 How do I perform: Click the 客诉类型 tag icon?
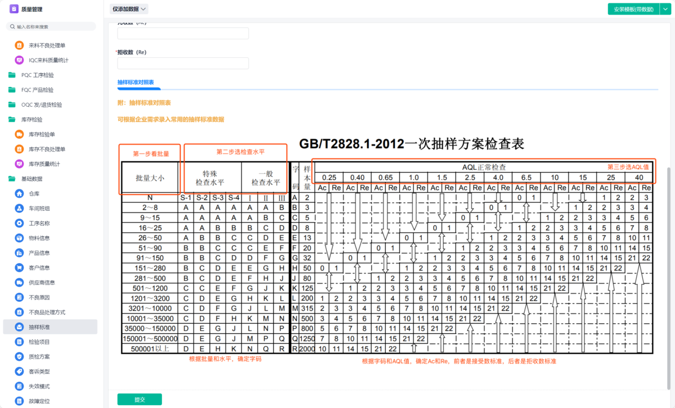19,371
